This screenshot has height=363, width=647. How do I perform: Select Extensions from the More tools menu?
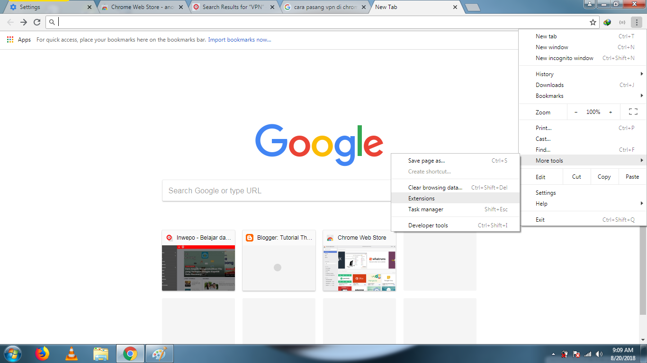coord(421,198)
